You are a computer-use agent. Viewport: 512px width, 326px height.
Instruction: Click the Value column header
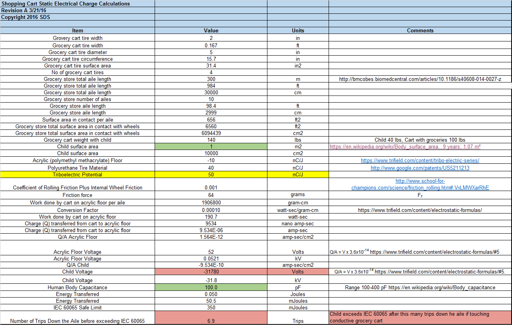[211, 30]
